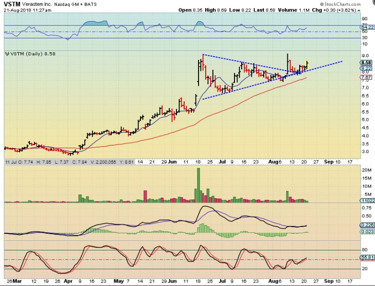Click the Nasdaq GM + BATS exchange label

[75, 4]
